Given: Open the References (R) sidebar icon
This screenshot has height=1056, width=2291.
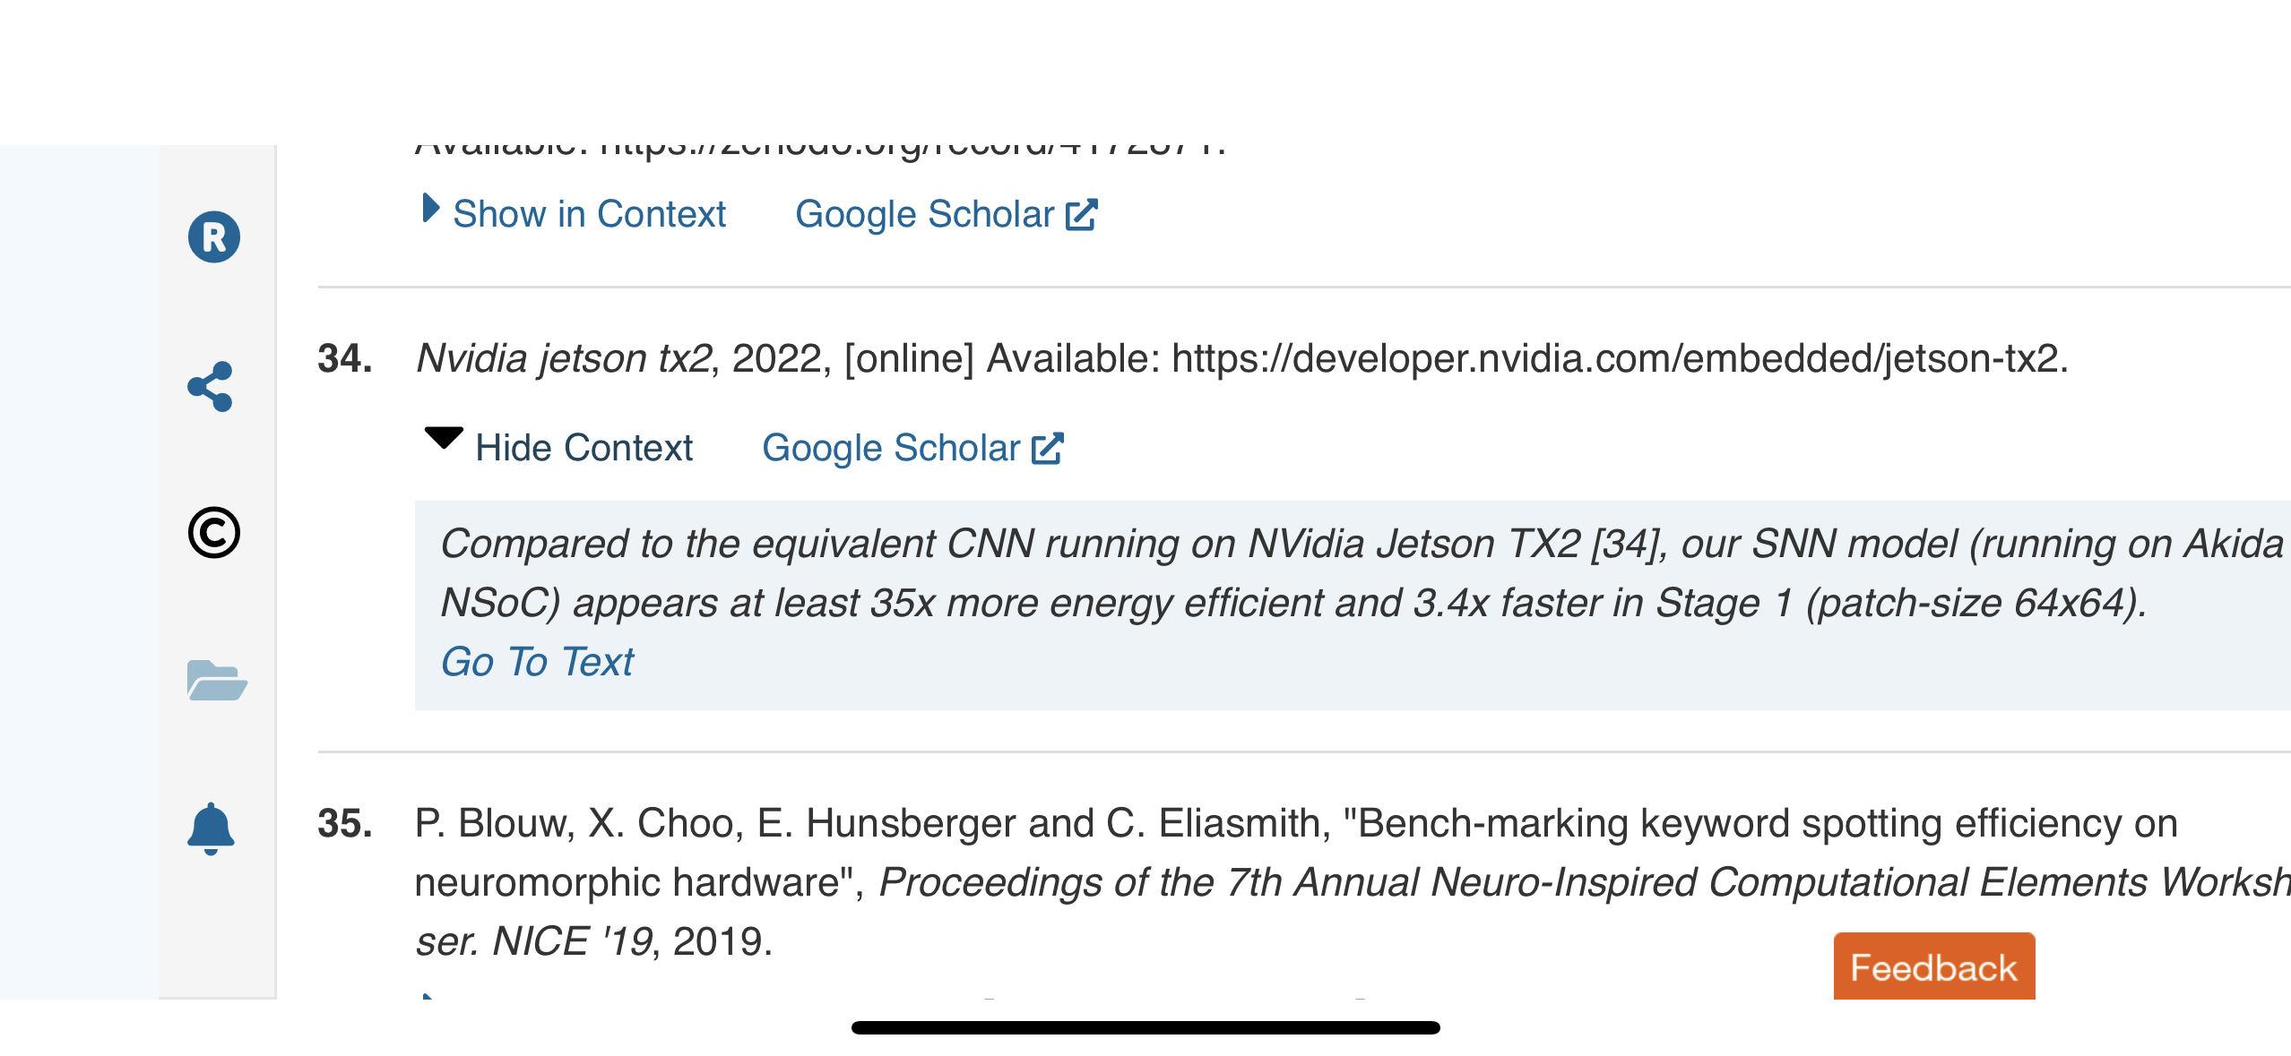Looking at the screenshot, I should [x=214, y=237].
